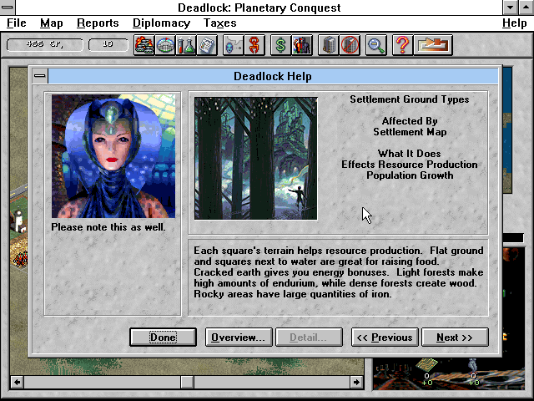Screen dimensions: 534x401
Task: Click the Overview... button
Action: point(239,338)
